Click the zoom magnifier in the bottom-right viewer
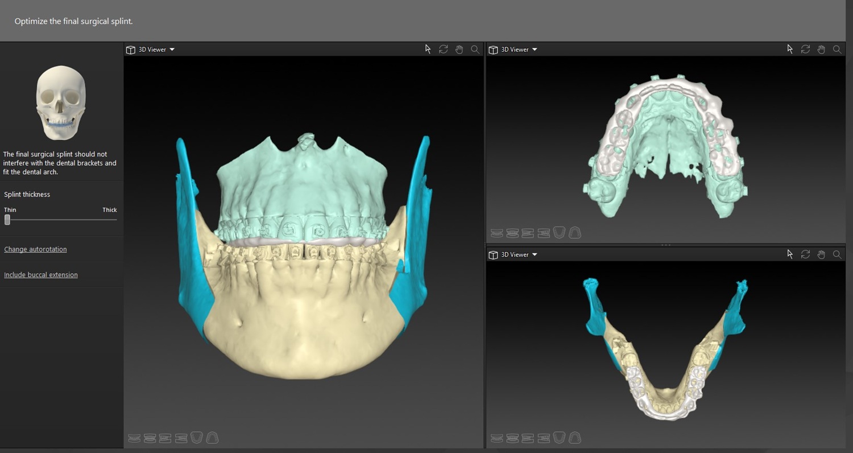This screenshot has height=453, width=853. click(x=837, y=254)
